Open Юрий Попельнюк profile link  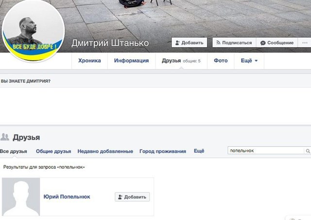(x=67, y=197)
